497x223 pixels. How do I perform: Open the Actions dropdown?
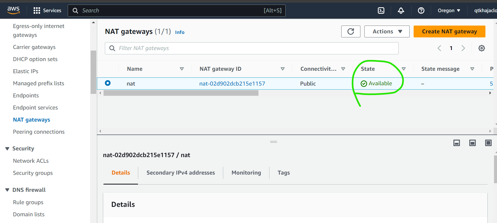(387, 31)
